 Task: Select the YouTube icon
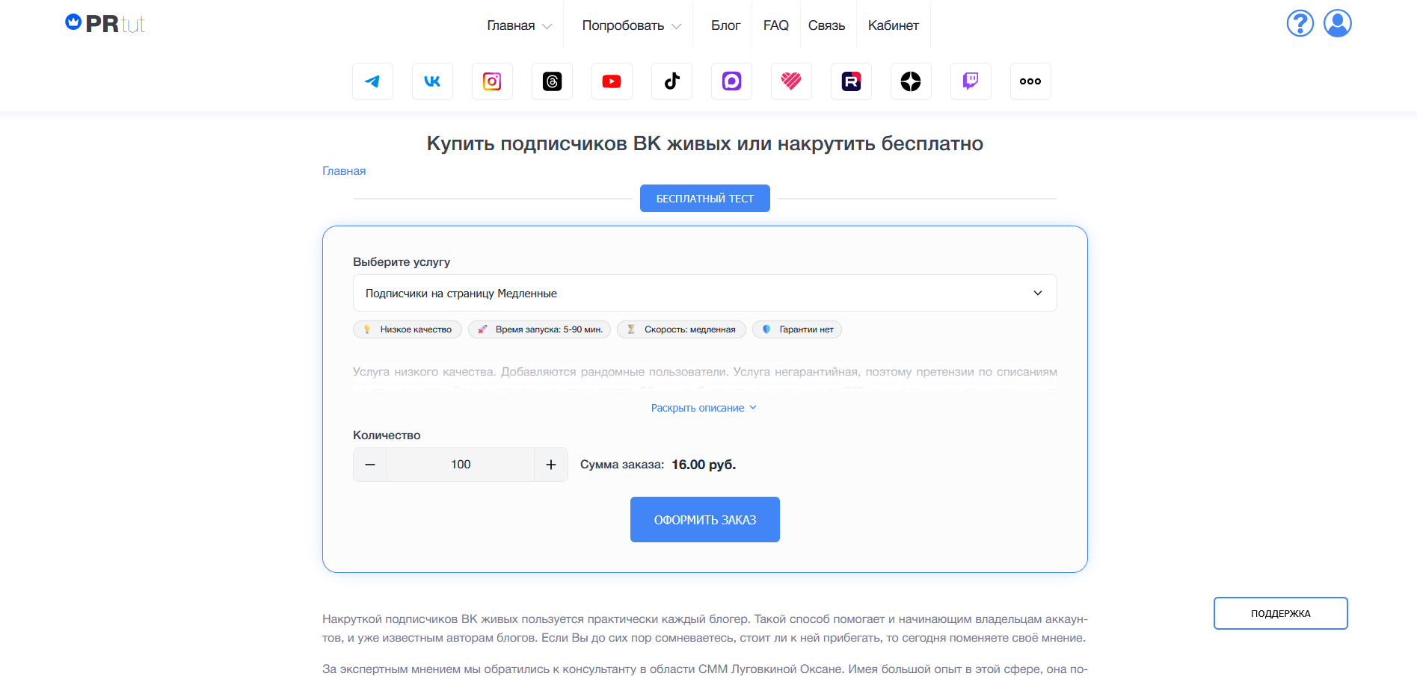(612, 81)
